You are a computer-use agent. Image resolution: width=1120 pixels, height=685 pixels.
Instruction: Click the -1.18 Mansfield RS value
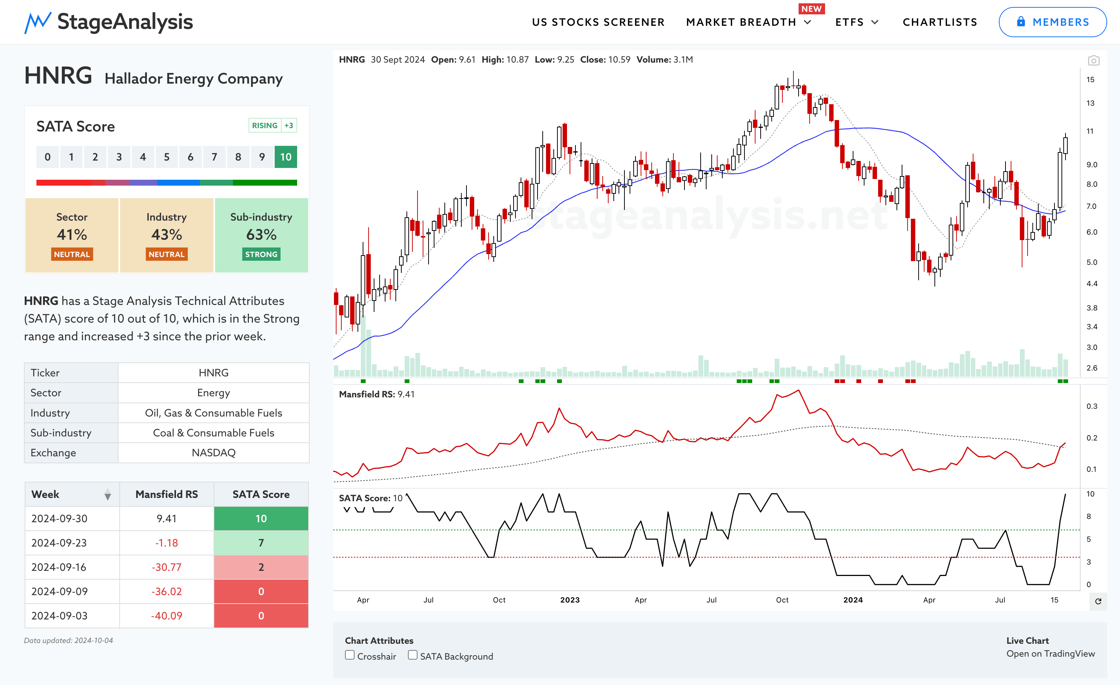(166, 543)
